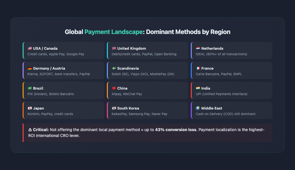Select 'UPI (Unified Payments Interface)' text

222,94
